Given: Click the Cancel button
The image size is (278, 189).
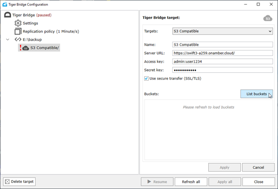Looking at the screenshot, I should 258,167.
